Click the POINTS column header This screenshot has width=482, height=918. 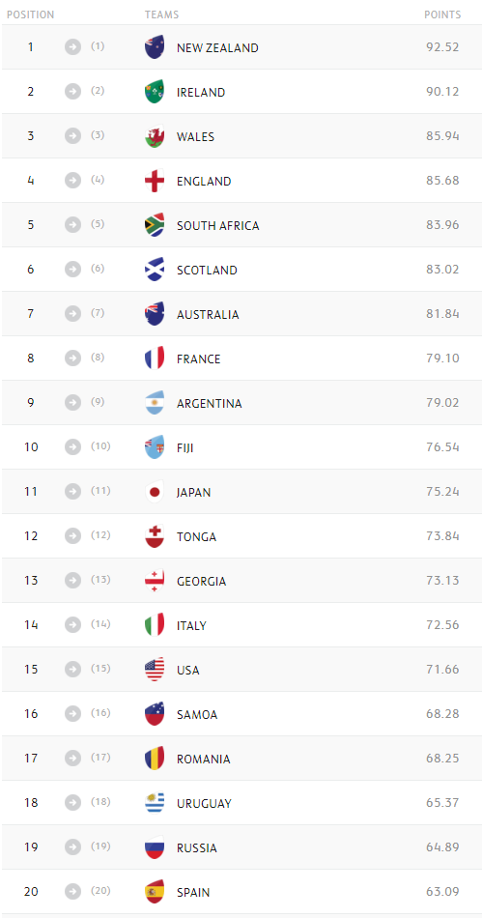(x=442, y=14)
